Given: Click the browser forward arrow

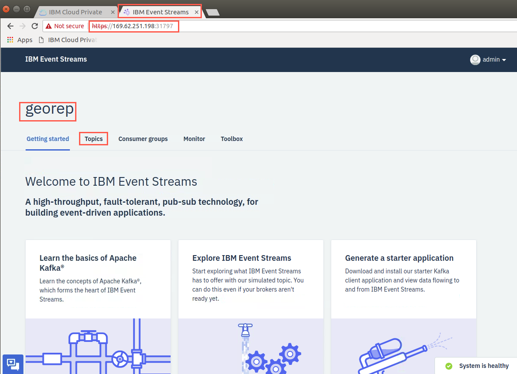Looking at the screenshot, I should coord(23,26).
